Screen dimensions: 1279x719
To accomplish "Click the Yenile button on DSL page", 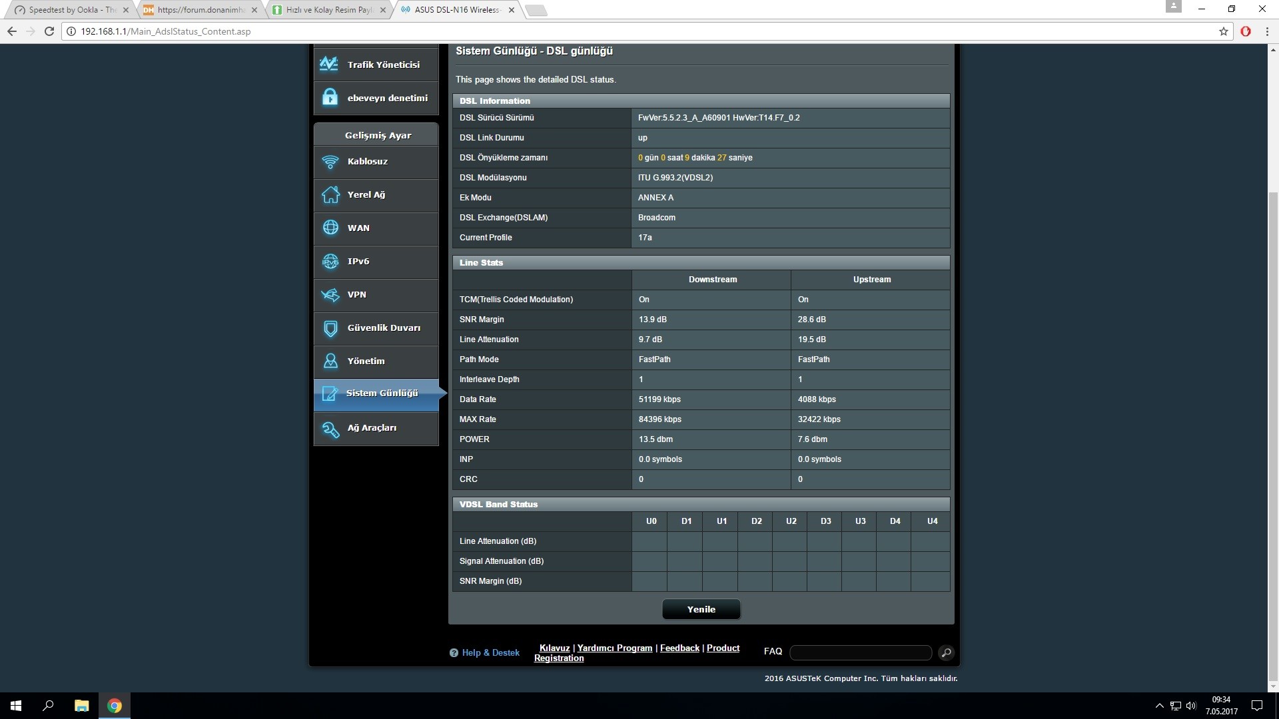I will click(701, 609).
